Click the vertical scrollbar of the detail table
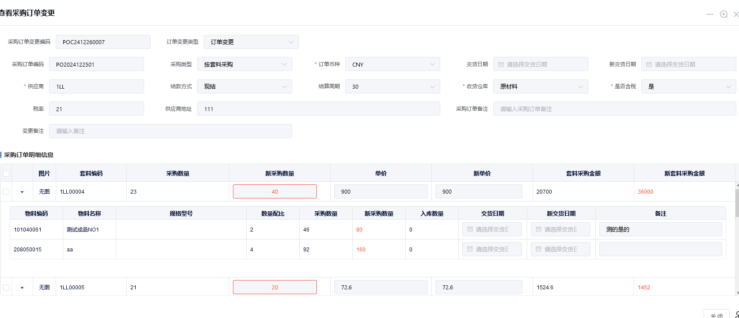The image size is (739, 318). point(737,203)
